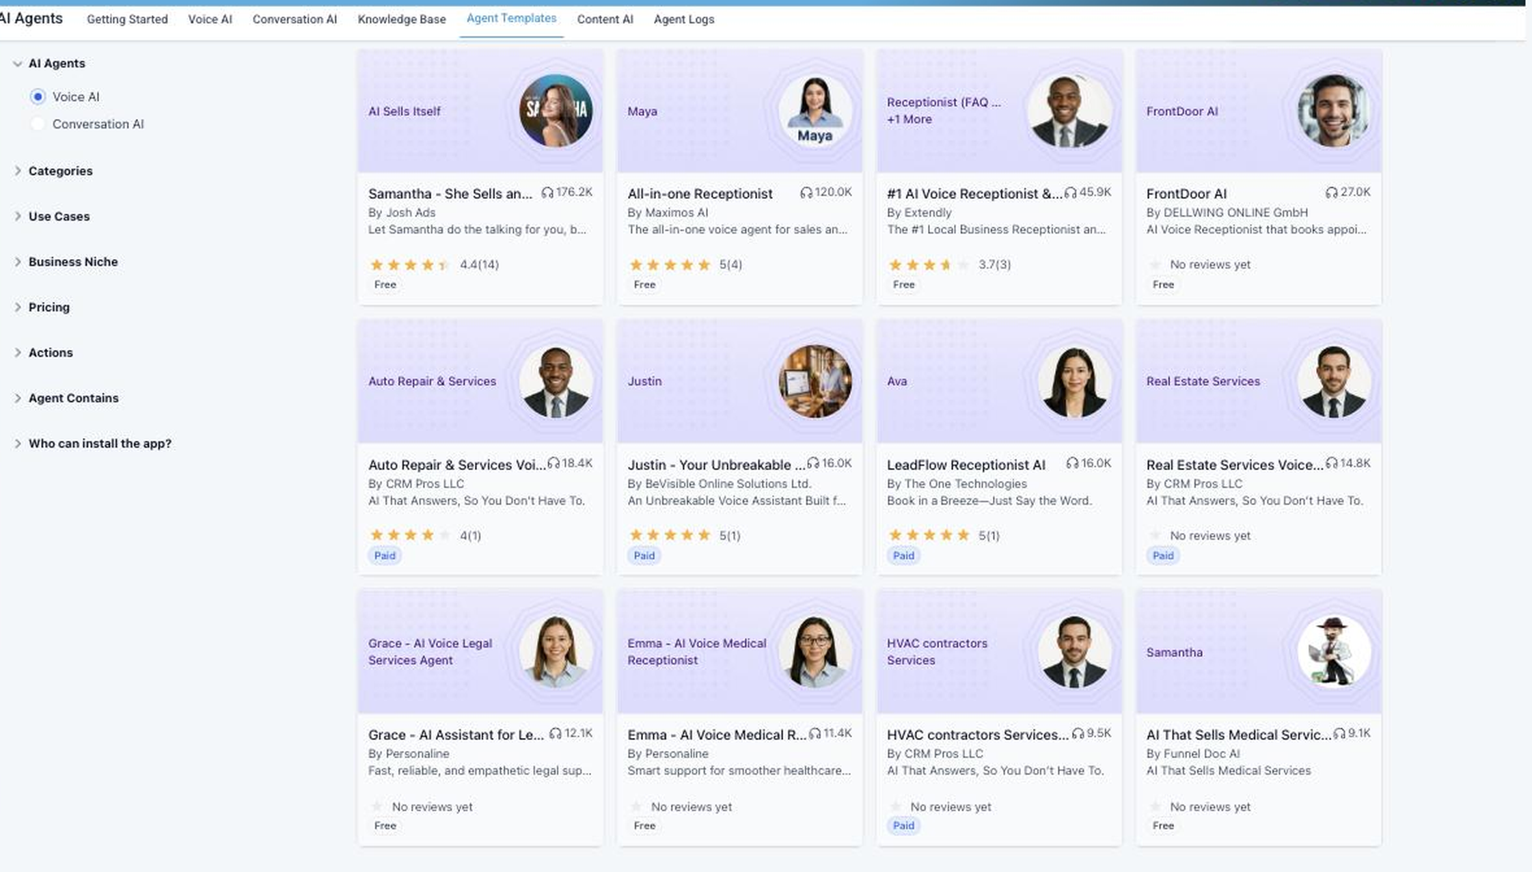Image resolution: width=1532 pixels, height=872 pixels.
Task: Click 'By Funnel Doc AI' author text
Action: click(1193, 753)
